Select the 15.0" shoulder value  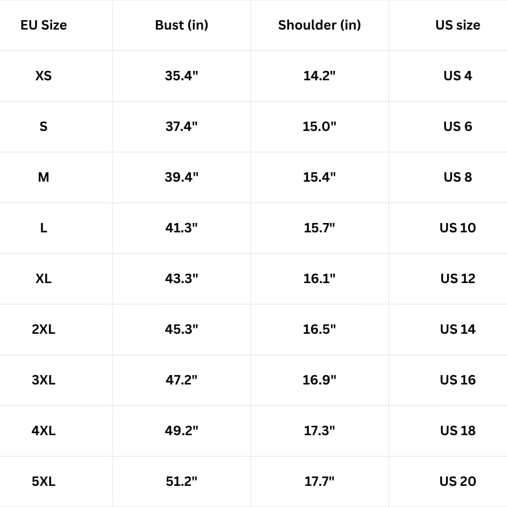(x=319, y=126)
